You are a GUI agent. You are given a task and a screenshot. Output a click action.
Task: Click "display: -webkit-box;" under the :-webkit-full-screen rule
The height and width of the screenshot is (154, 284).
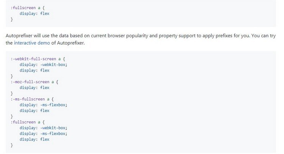(x=43, y=64)
